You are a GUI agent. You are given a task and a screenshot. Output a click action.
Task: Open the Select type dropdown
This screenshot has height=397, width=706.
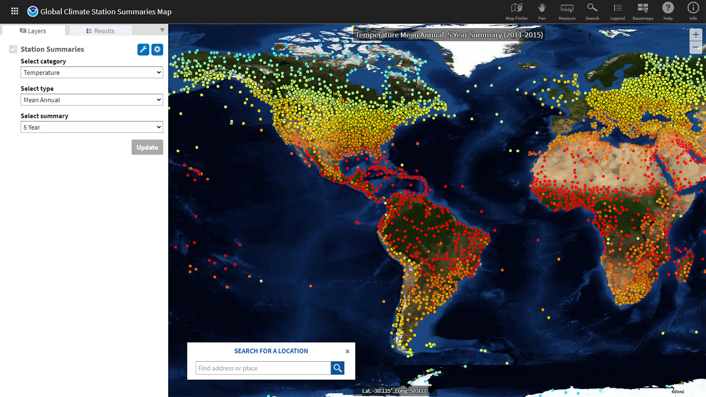[91, 100]
